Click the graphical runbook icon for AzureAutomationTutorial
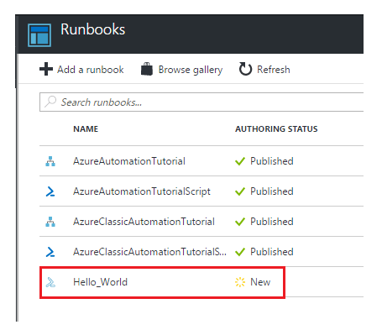Screen dimensions: 382x330 pos(50,161)
